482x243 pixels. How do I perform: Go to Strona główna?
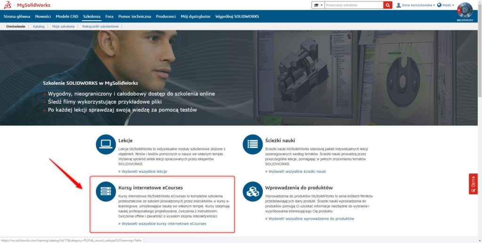pyautogui.click(x=17, y=16)
